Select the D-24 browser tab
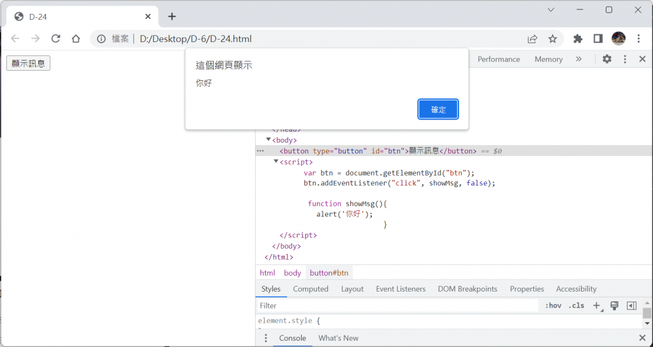 (82, 17)
